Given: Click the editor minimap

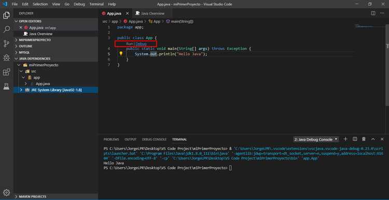Looking at the screenshot, I should [370, 26].
